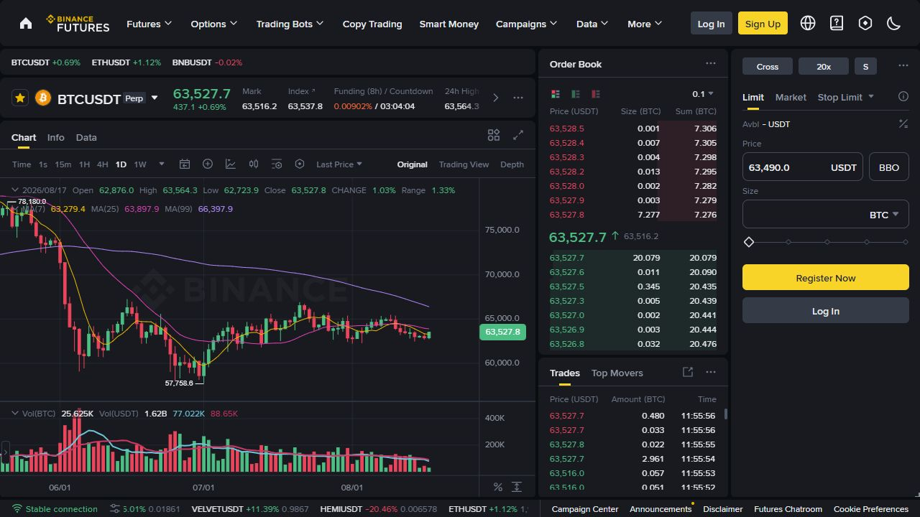The height and width of the screenshot is (517, 920).
Task: Set the size slider to the midpoint marker
Action: [x=827, y=242]
